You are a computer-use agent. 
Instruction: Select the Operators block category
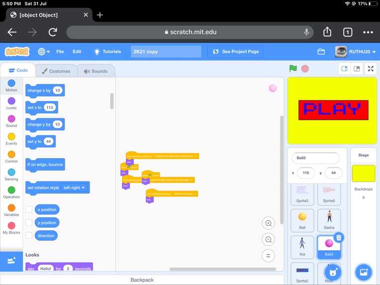tap(11, 192)
